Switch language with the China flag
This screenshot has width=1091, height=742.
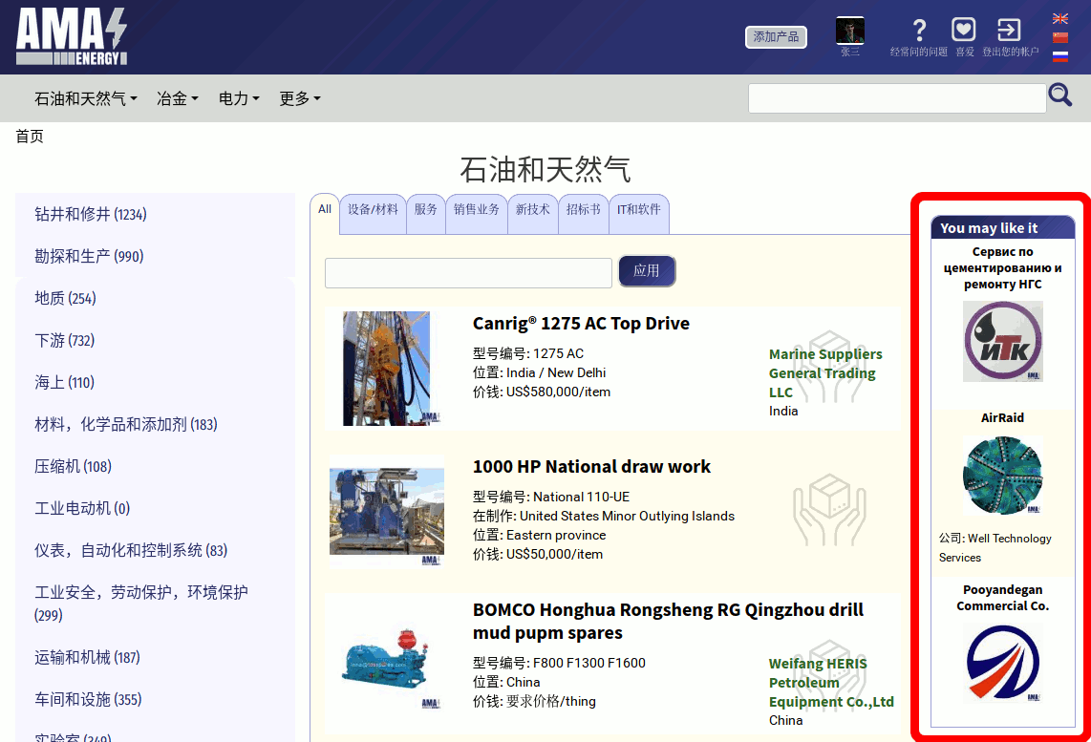click(1060, 37)
